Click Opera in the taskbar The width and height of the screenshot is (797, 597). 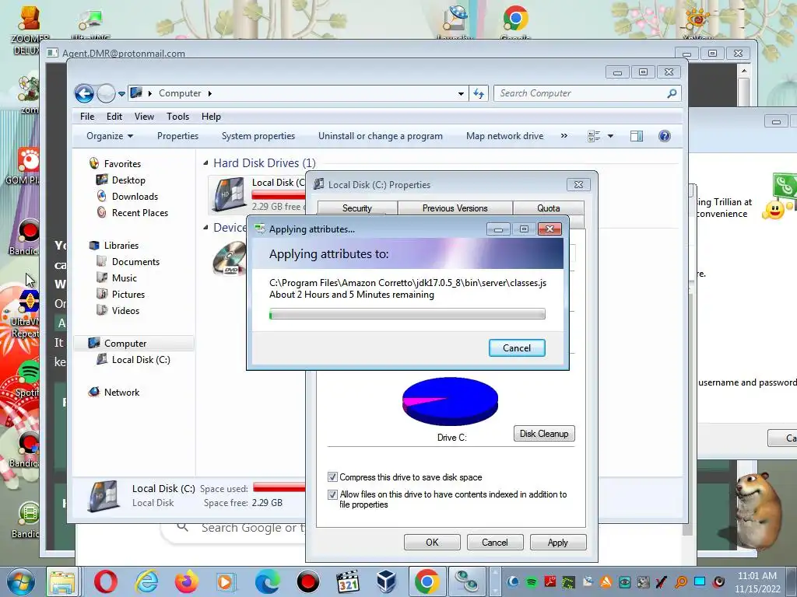pos(106,581)
